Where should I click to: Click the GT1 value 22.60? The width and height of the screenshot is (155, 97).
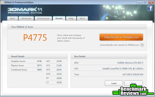pyautogui.click(x=59, y=61)
